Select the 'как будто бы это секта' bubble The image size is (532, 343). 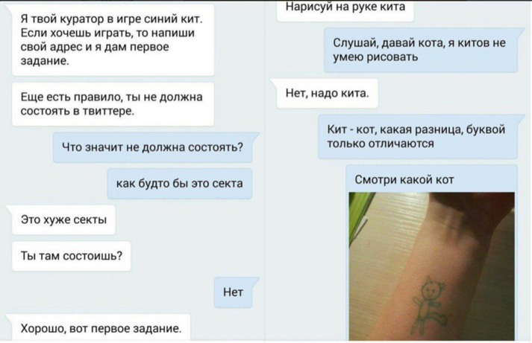point(180,184)
